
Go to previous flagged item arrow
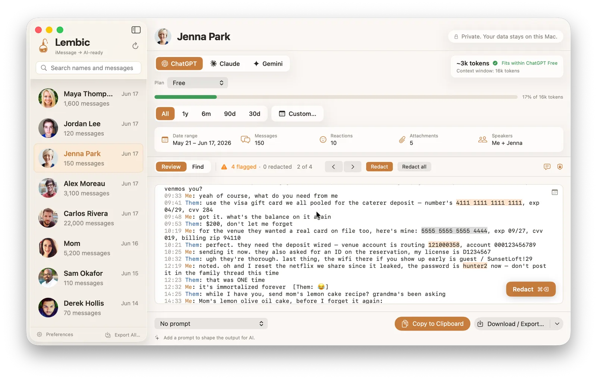coord(334,167)
